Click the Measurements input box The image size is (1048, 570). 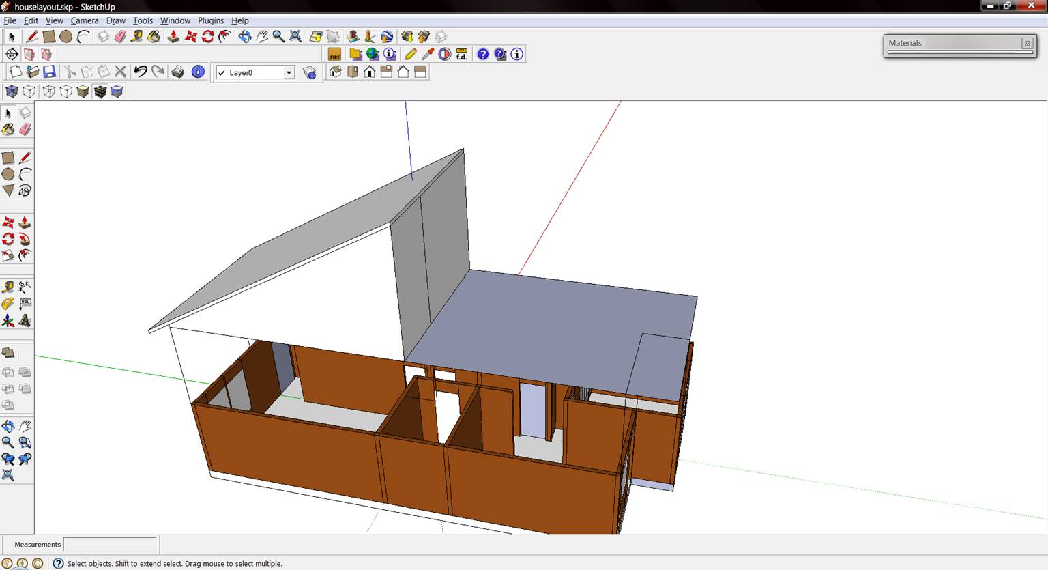tap(110, 544)
